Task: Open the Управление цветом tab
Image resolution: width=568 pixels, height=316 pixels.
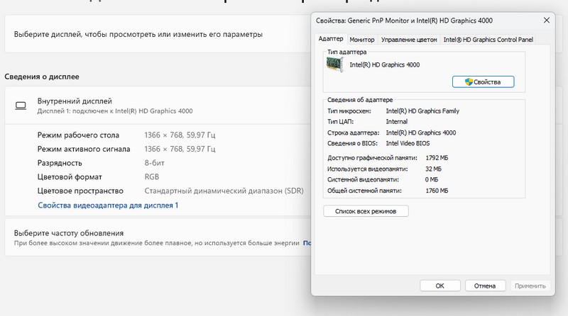Action: (x=408, y=40)
